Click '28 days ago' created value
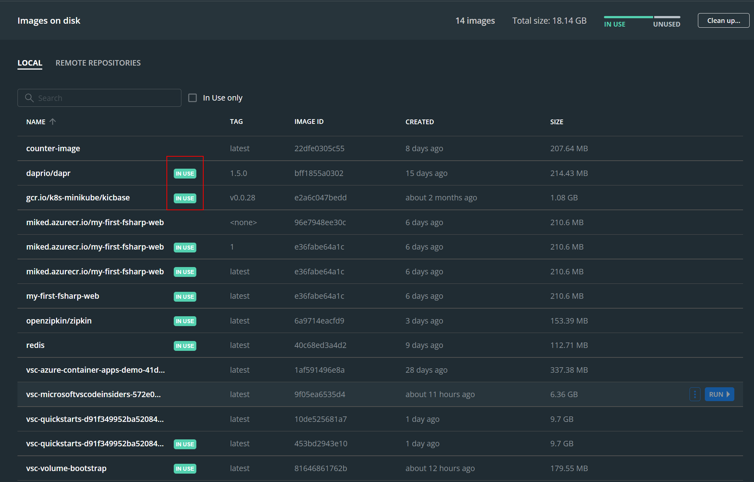This screenshot has height=482, width=754. pyautogui.click(x=427, y=370)
